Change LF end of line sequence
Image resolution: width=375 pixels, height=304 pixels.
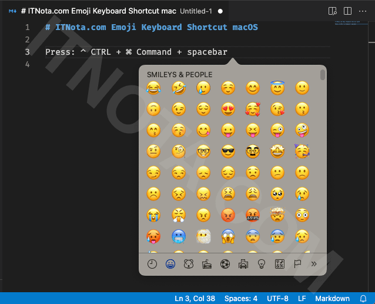pyautogui.click(x=302, y=298)
